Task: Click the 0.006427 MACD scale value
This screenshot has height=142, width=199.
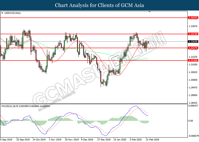Action: click(193, 106)
